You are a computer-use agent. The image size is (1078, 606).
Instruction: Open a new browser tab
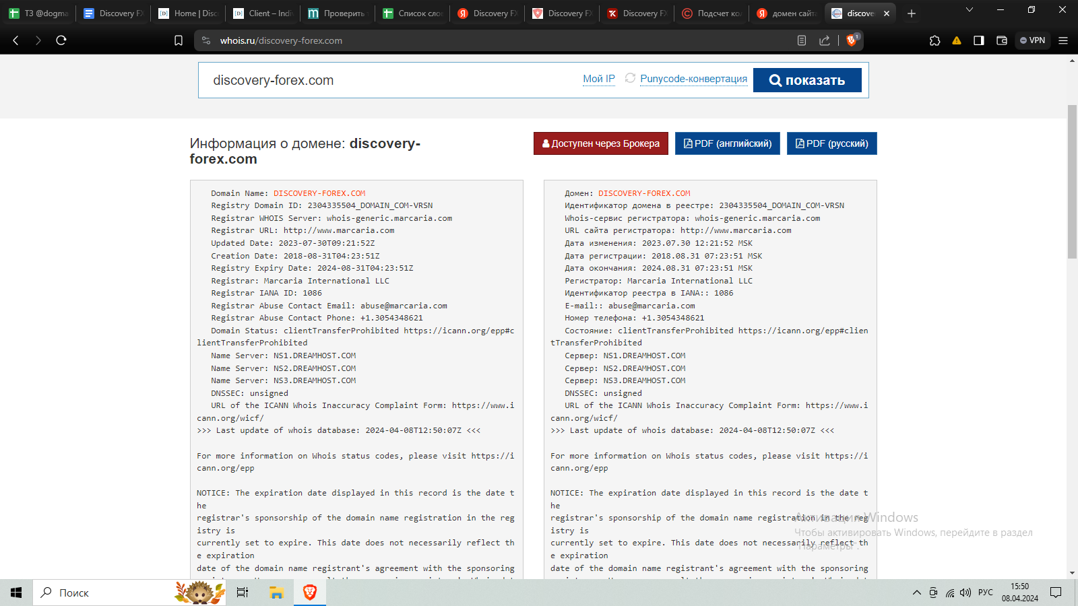tap(912, 13)
